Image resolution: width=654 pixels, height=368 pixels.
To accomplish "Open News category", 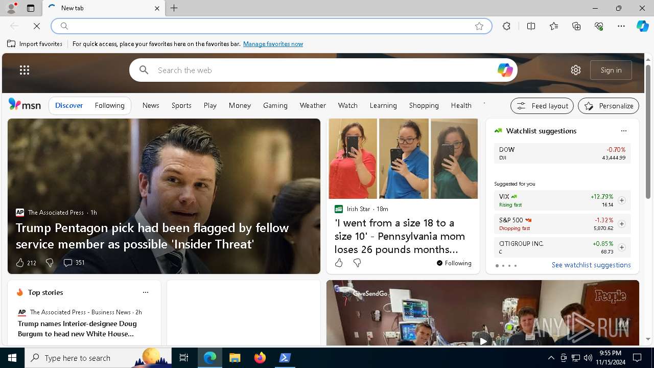I will click(x=151, y=105).
